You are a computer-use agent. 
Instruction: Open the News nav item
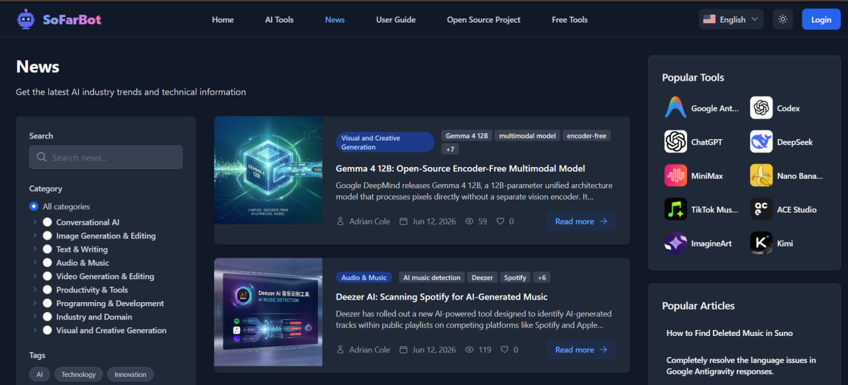(x=335, y=19)
